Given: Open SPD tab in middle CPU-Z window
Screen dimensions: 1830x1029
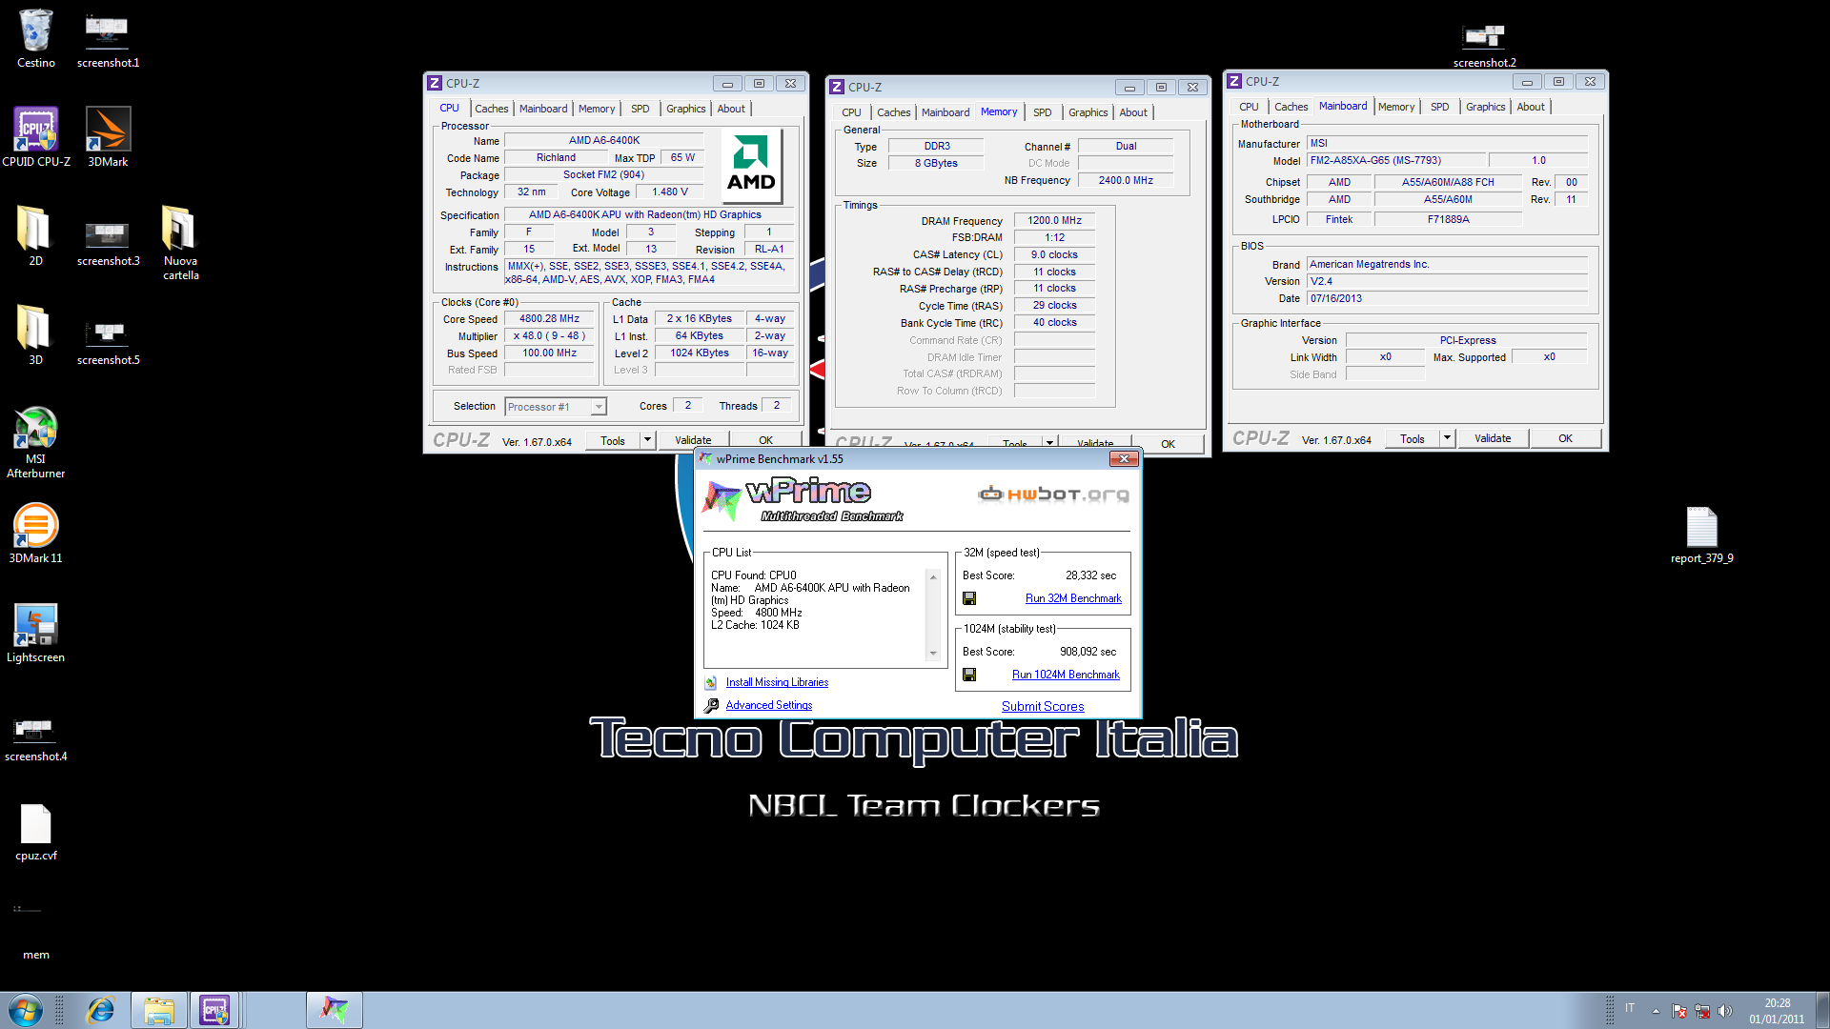Looking at the screenshot, I should pos(1043,112).
